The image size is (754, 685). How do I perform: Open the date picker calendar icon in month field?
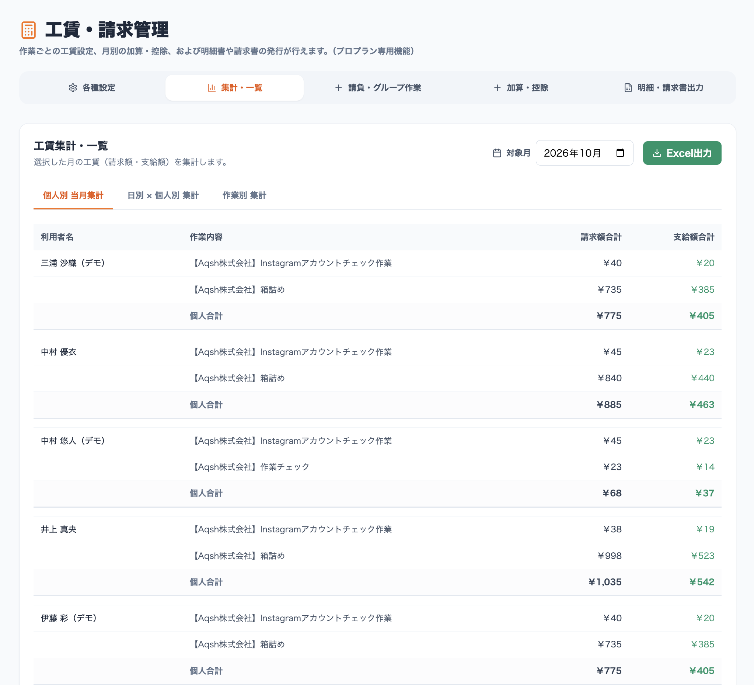pyautogui.click(x=620, y=153)
